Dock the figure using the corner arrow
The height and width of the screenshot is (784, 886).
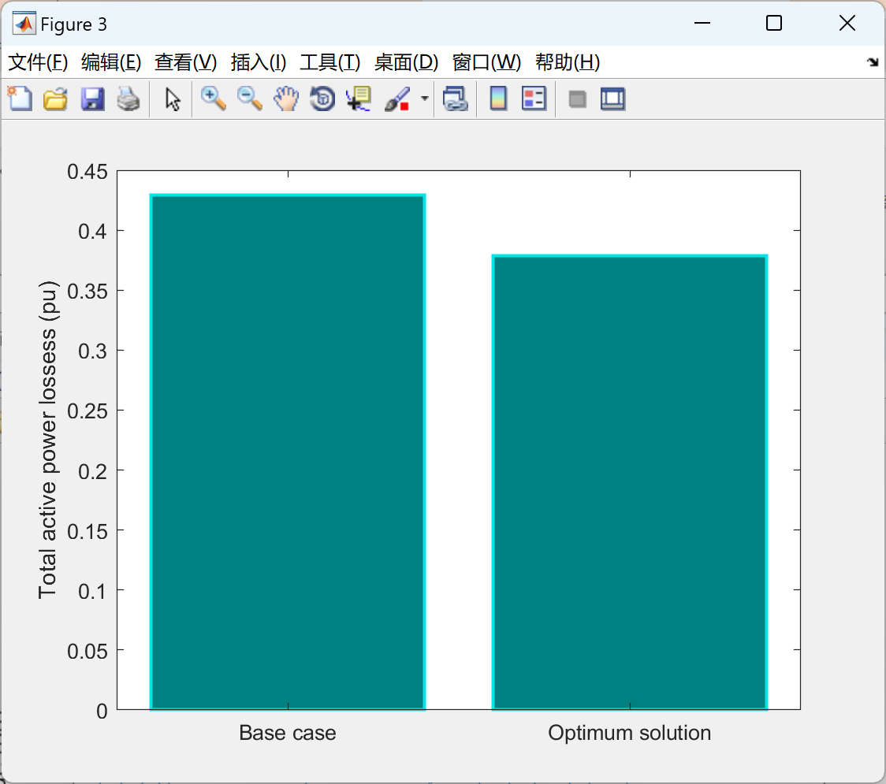point(873,62)
